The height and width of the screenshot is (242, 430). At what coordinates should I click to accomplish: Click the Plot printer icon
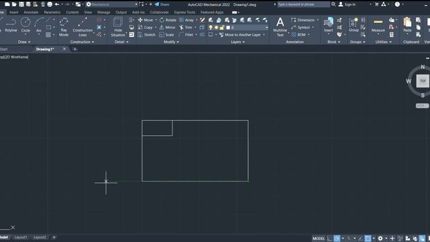click(x=50, y=5)
